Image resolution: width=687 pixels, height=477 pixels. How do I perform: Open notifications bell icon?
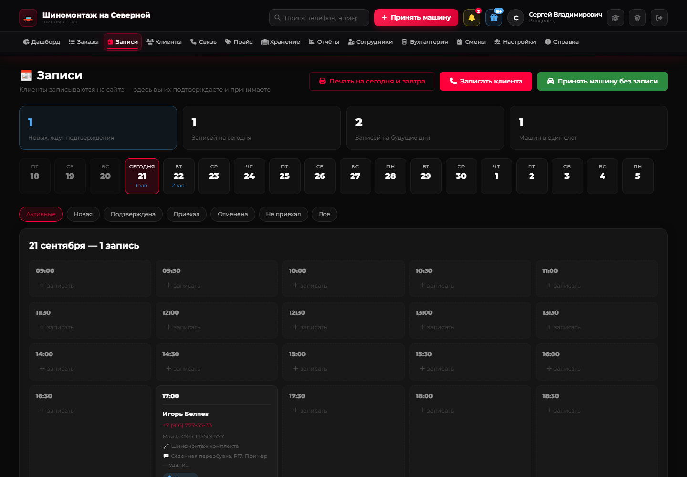click(472, 18)
